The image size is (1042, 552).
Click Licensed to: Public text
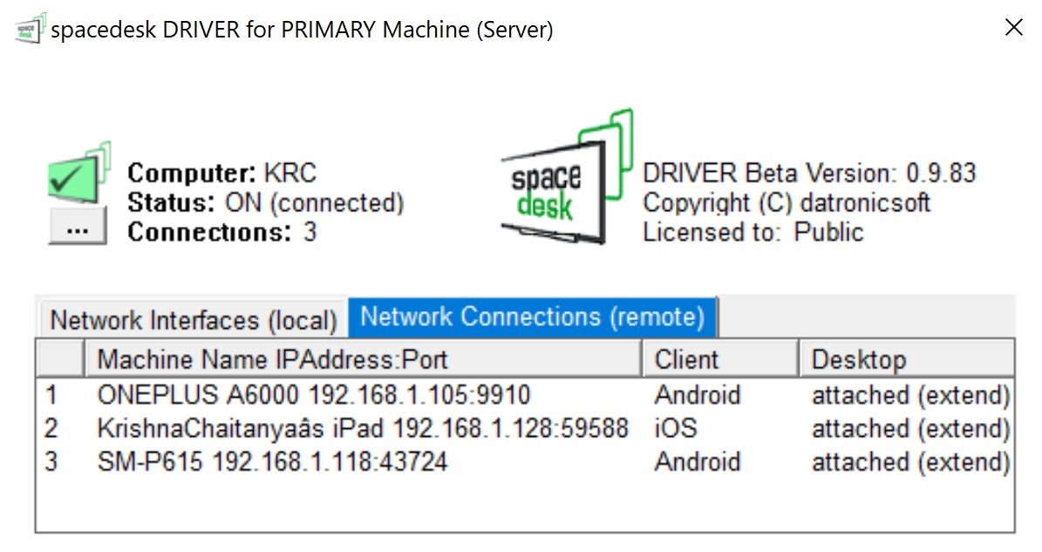[x=753, y=232]
